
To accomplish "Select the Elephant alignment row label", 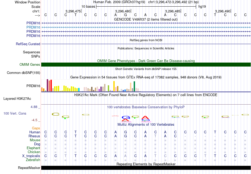I will click(33, 148).
